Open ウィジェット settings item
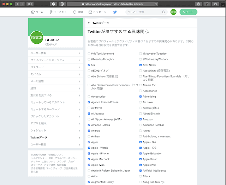226x185 pixels. [55, 131]
